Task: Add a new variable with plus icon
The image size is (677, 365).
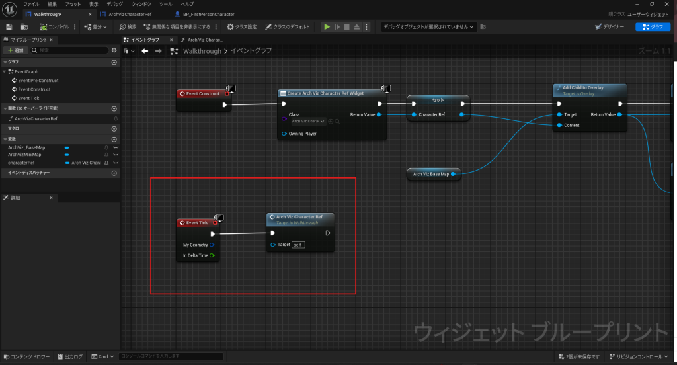Action: (114, 139)
